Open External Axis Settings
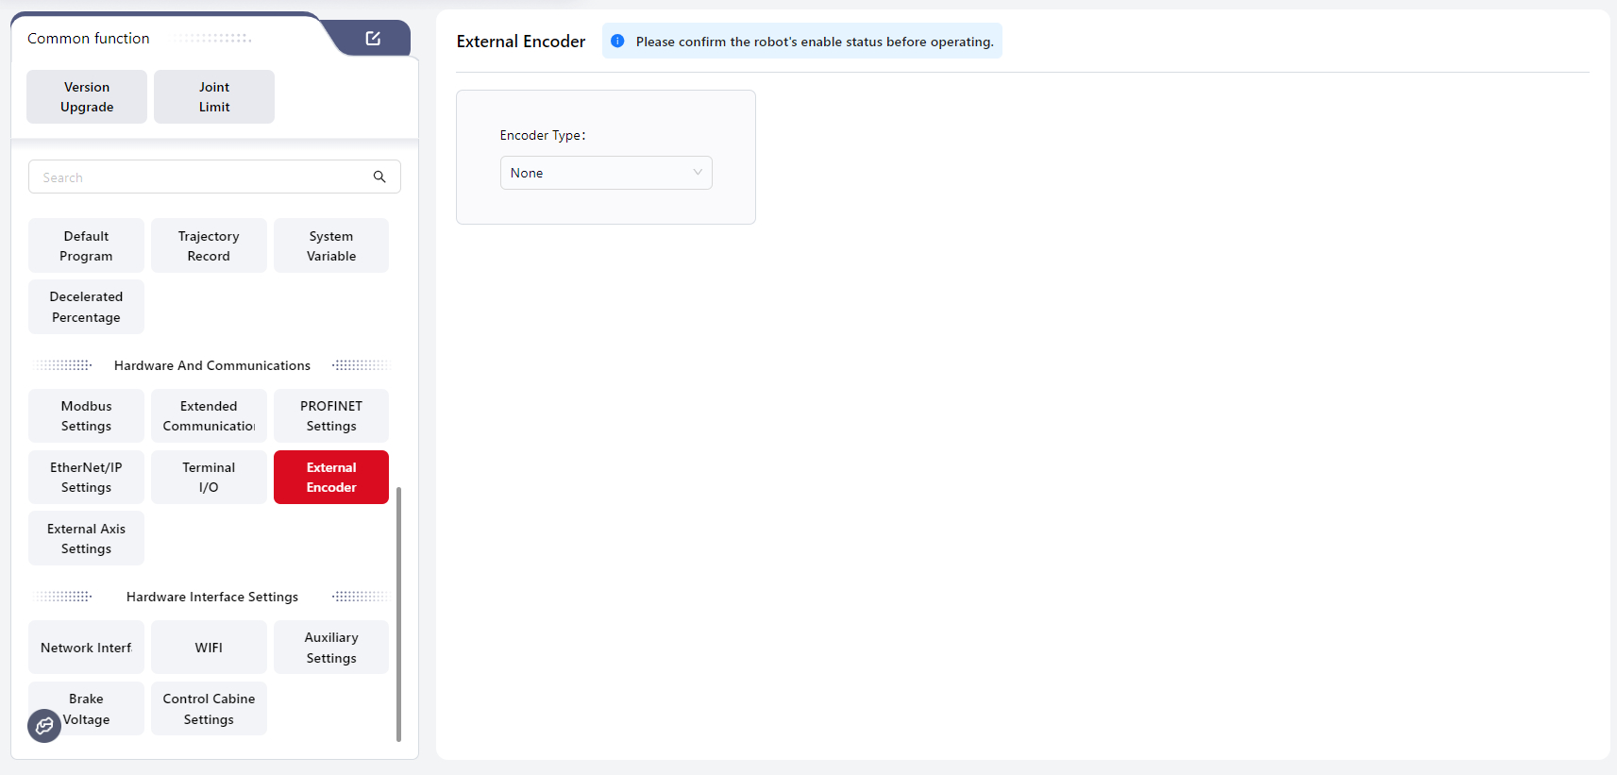 pos(86,539)
